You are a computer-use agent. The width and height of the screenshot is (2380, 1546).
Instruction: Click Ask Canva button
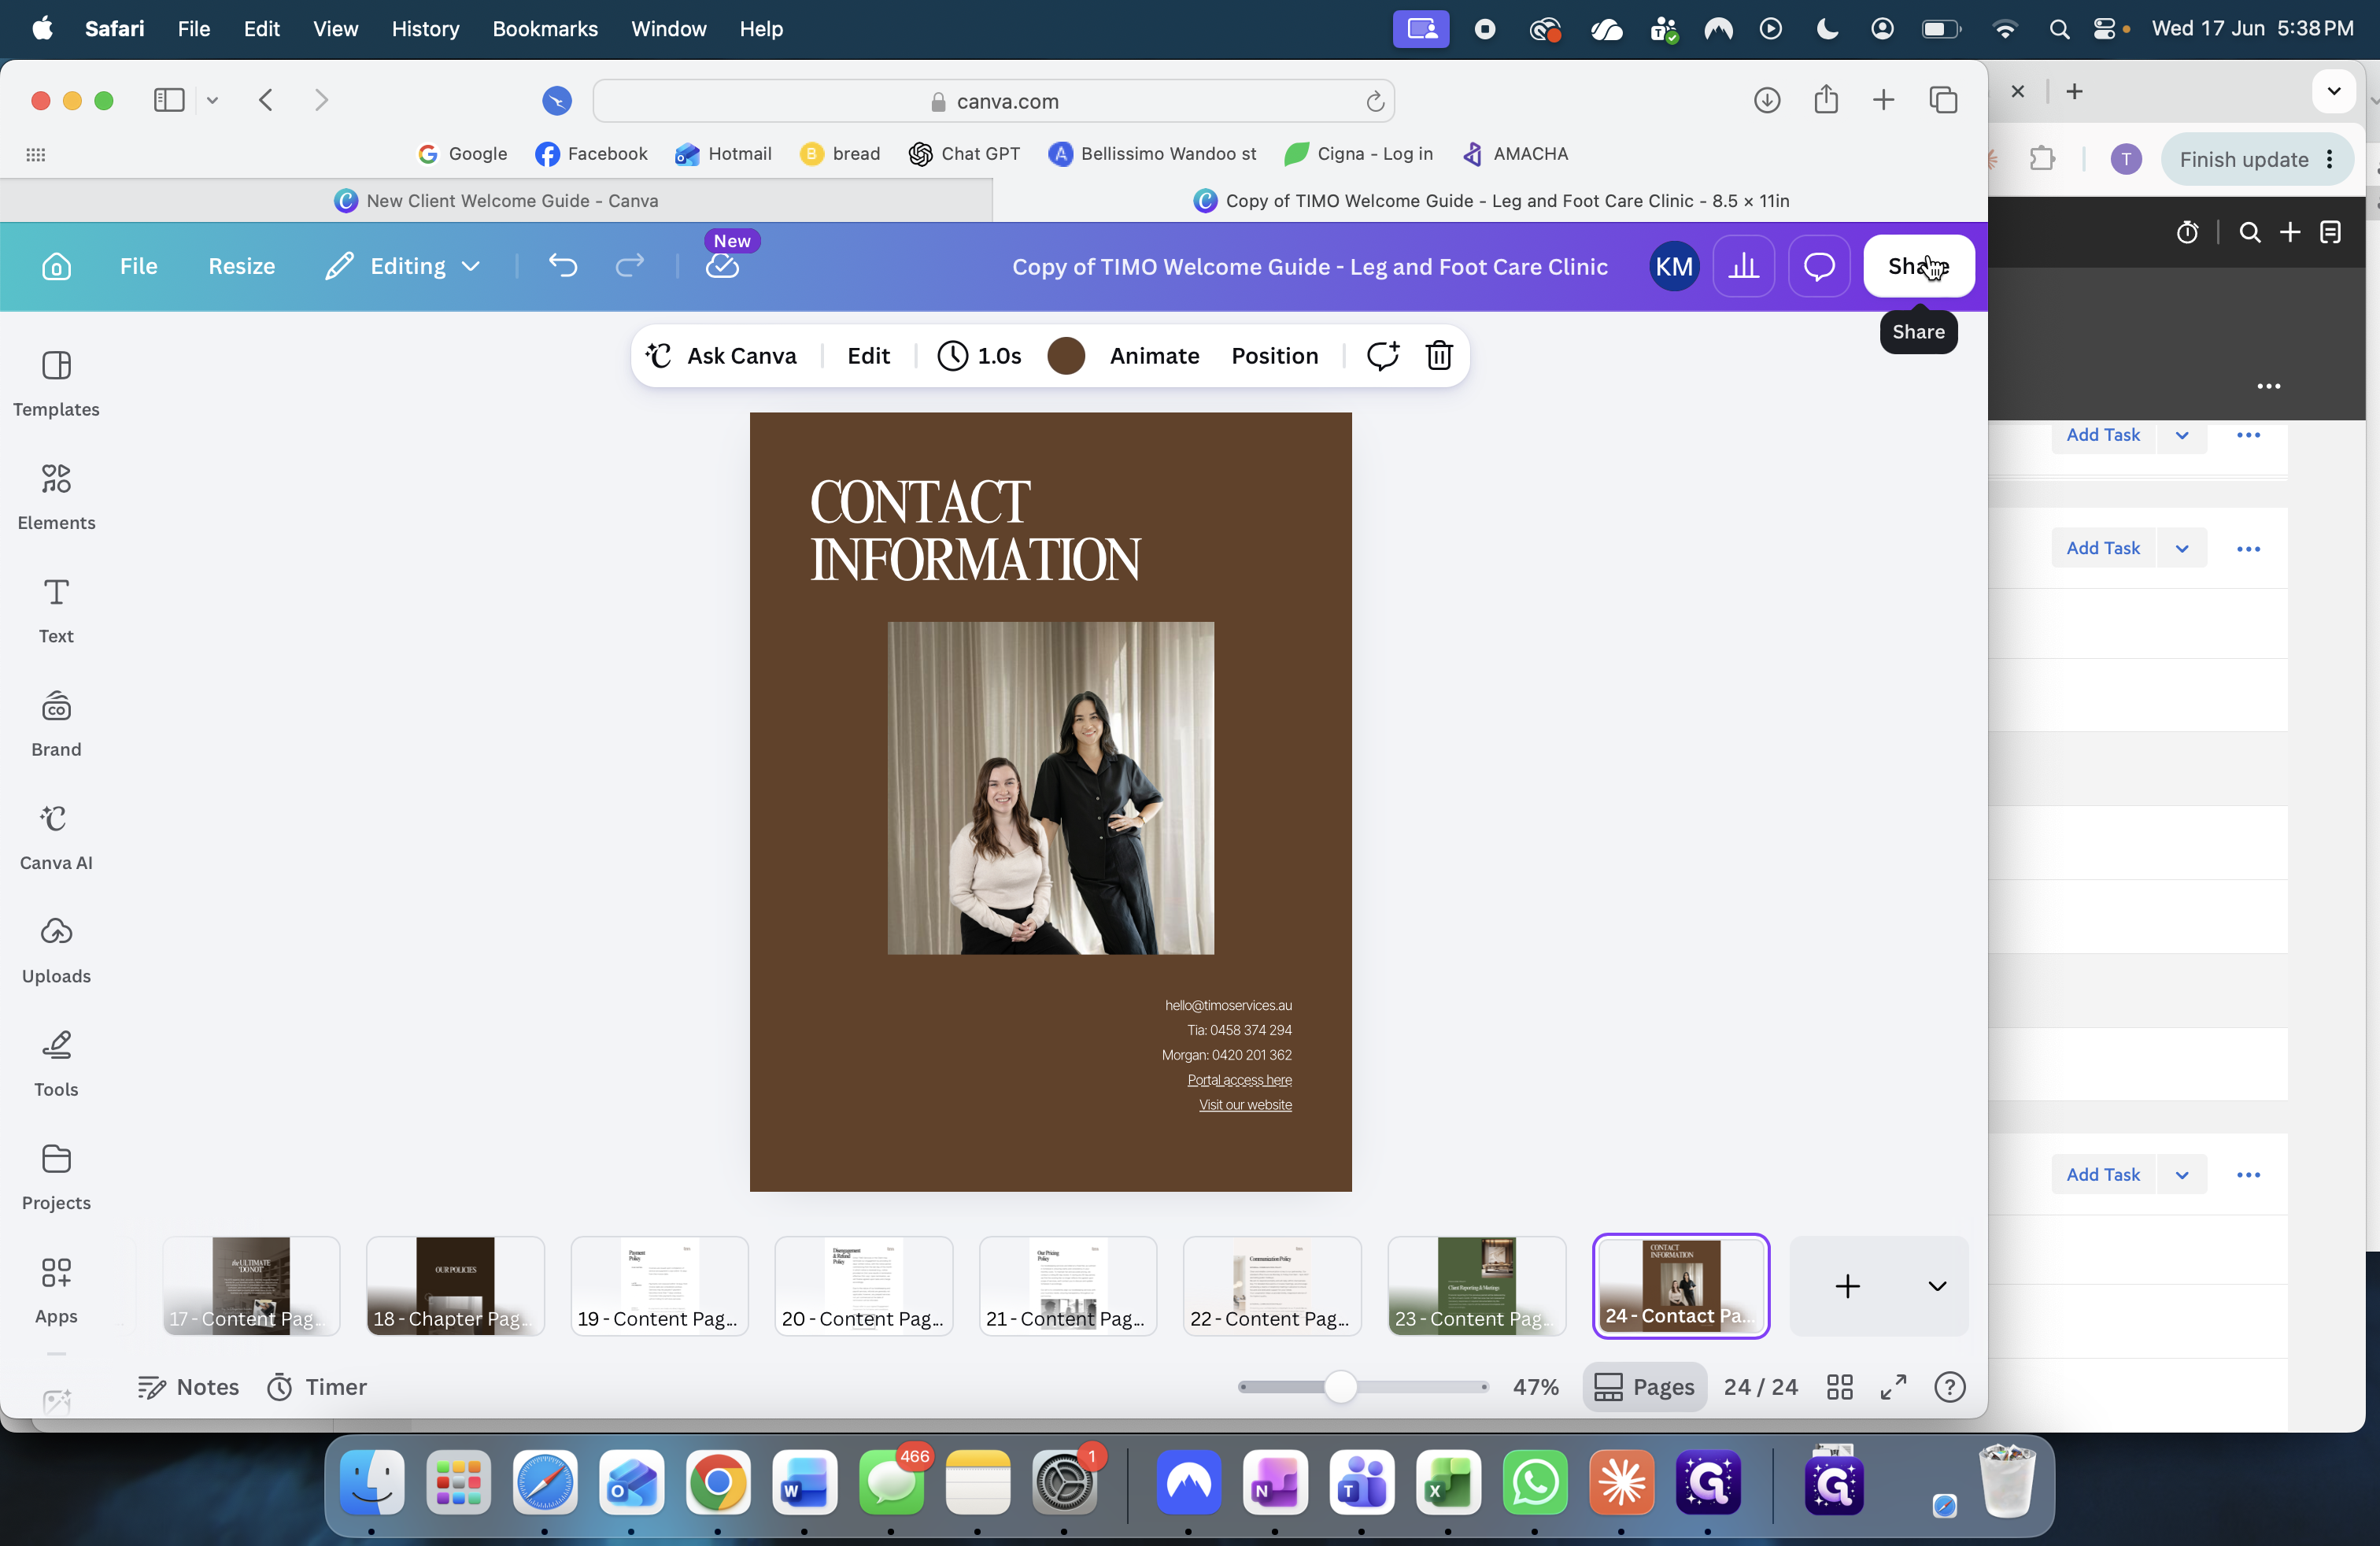tap(721, 356)
